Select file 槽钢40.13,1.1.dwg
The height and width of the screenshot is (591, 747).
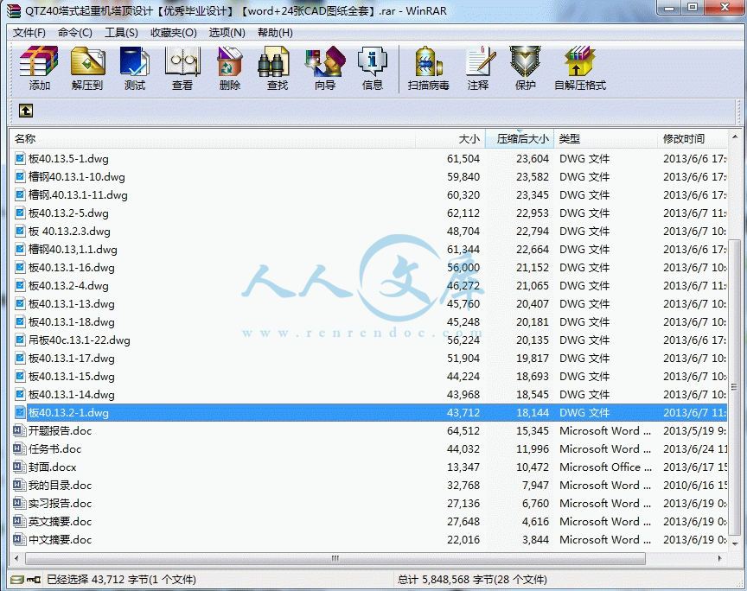pos(73,249)
